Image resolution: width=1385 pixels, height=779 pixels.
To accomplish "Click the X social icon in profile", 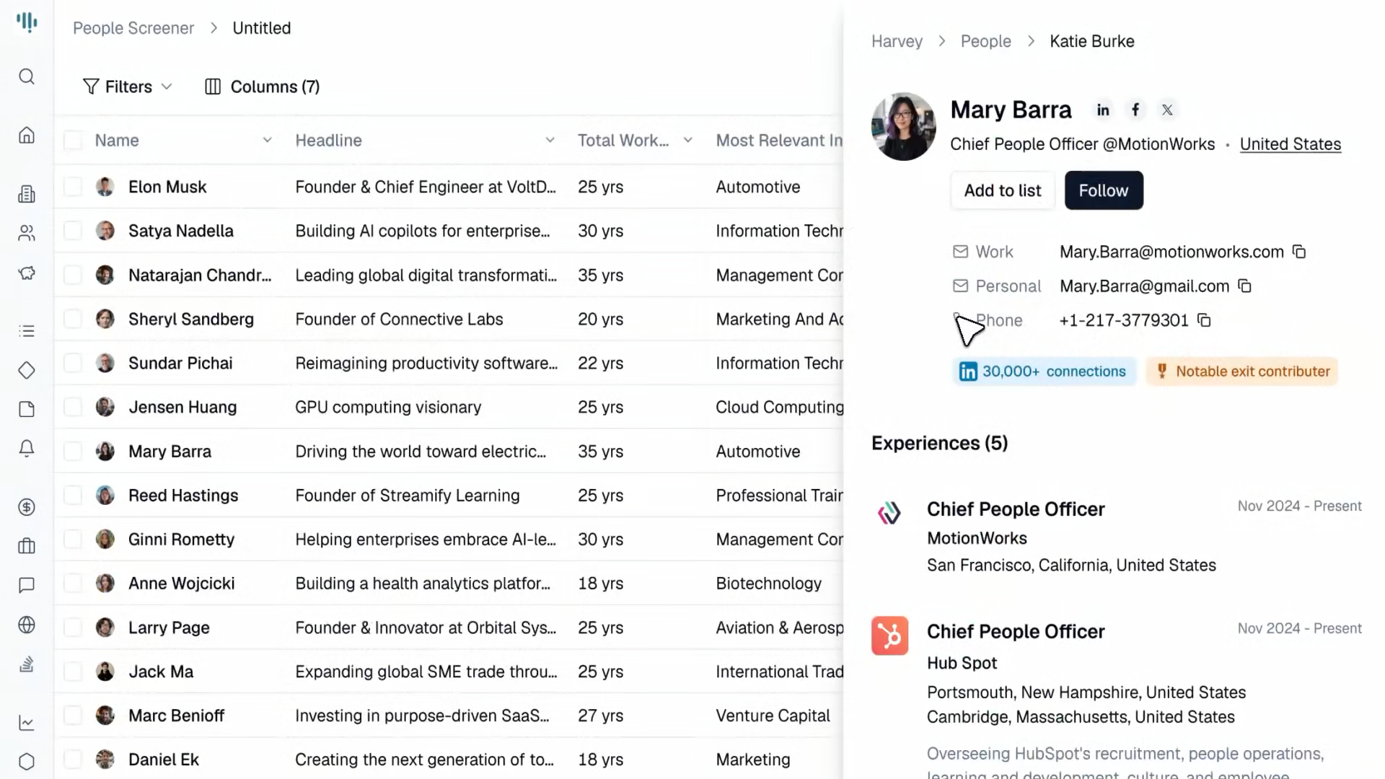I will 1167,110.
